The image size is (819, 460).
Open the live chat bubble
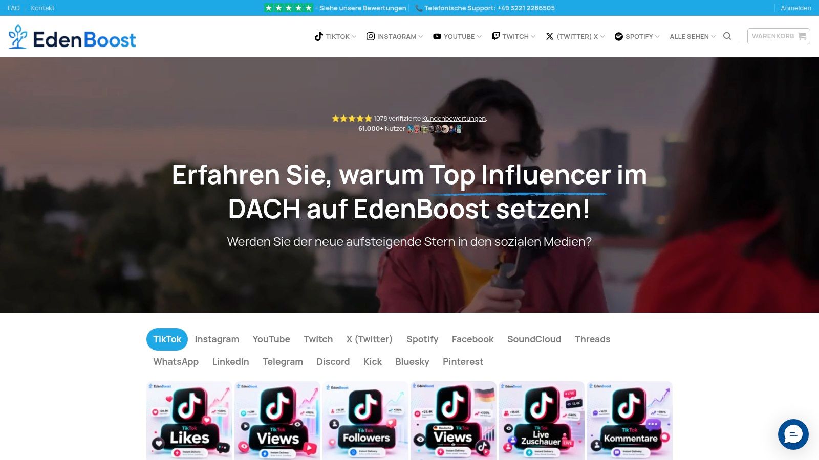point(793,434)
